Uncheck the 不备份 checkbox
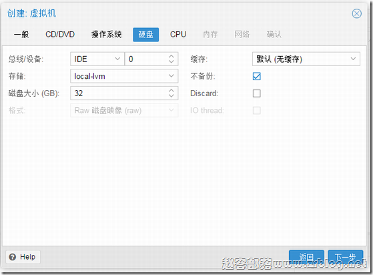The image size is (373, 275). pos(256,76)
